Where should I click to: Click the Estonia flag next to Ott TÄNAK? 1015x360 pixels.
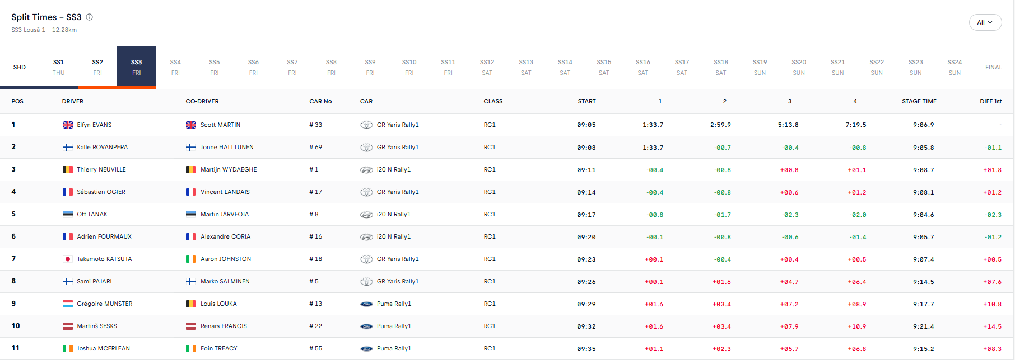68,214
